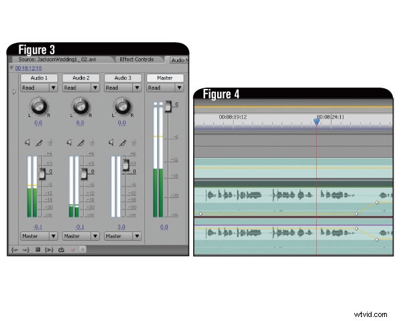Click Audio 3 pan knob

click(123, 106)
